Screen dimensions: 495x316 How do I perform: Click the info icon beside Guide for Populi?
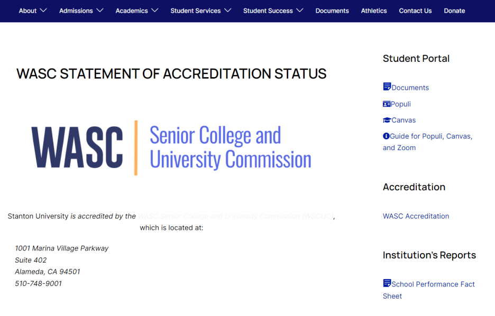pyautogui.click(x=386, y=136)
